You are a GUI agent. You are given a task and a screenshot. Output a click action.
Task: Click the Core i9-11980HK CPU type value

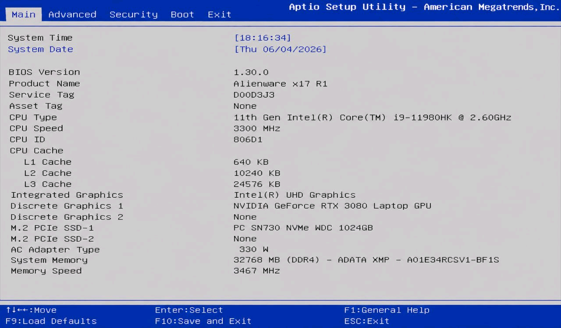(x=373, y=117)
